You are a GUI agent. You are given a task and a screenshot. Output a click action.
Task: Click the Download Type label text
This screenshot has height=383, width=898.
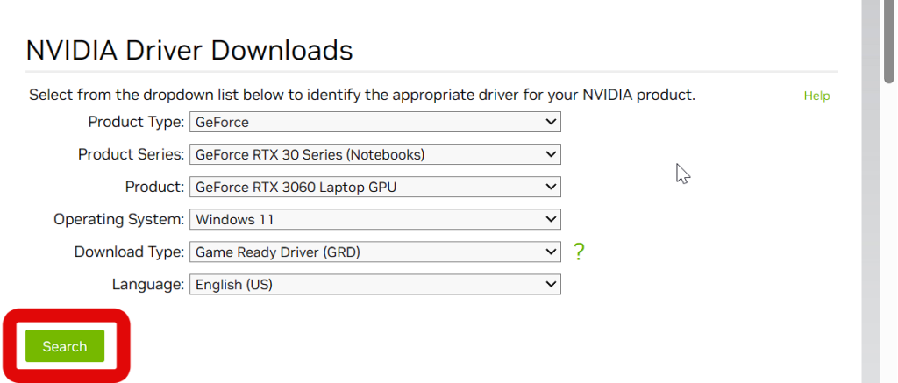[x=129, y=252]
